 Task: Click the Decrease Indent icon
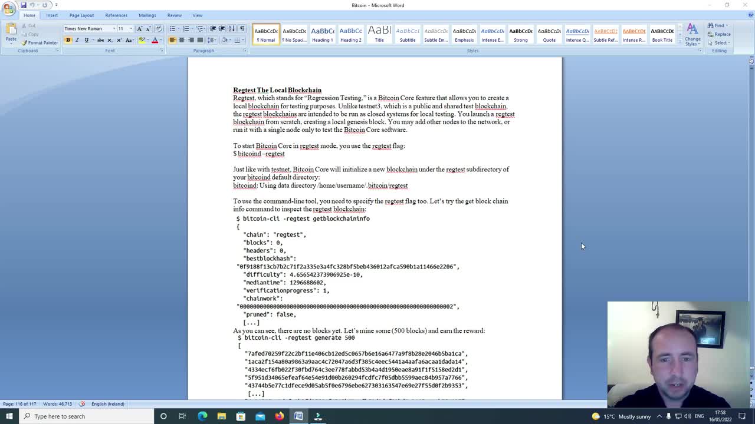pyautogui.click(x=213, y=28)
